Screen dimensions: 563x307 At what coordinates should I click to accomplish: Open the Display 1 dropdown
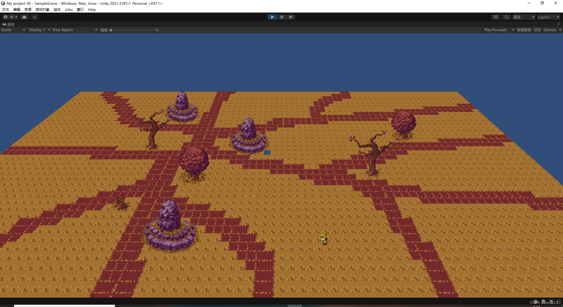click(x=40, y=30)
